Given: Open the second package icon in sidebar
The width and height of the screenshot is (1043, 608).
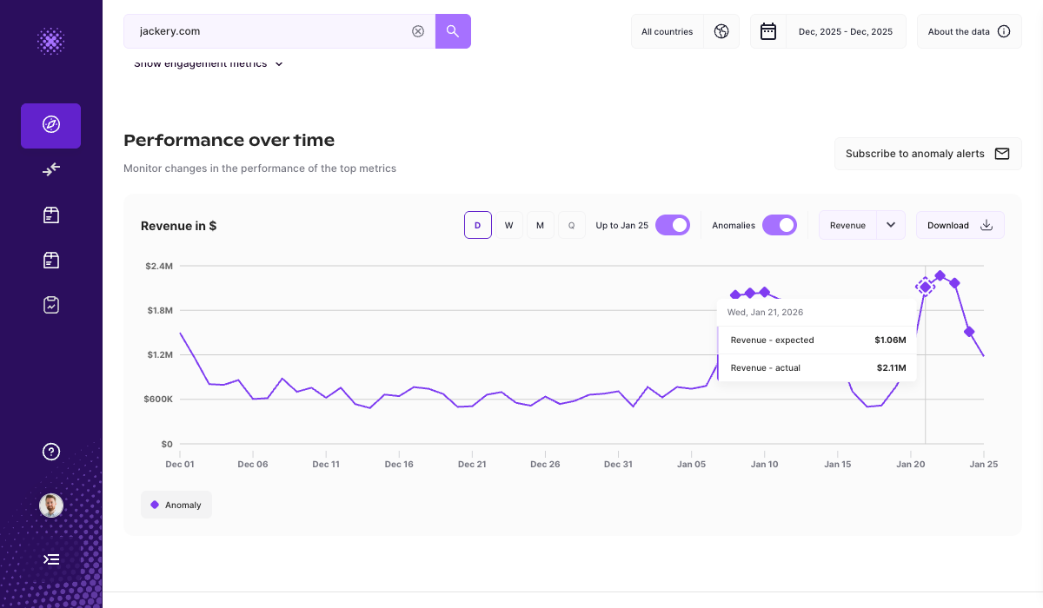Looking at the screenshot, I should tap(50, 260).
